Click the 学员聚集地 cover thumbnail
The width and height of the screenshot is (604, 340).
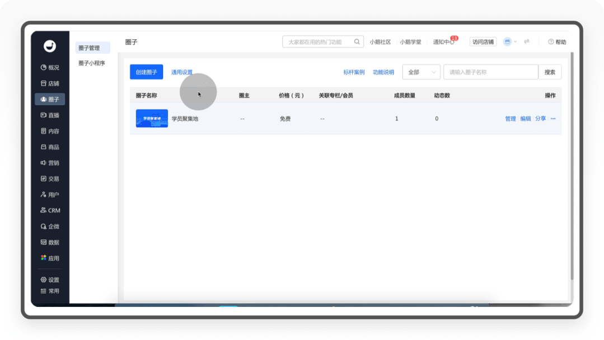152,118
